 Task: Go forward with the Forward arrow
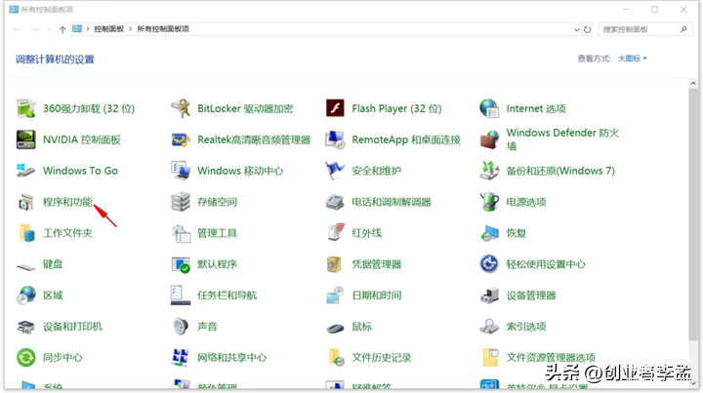(35, 29)
